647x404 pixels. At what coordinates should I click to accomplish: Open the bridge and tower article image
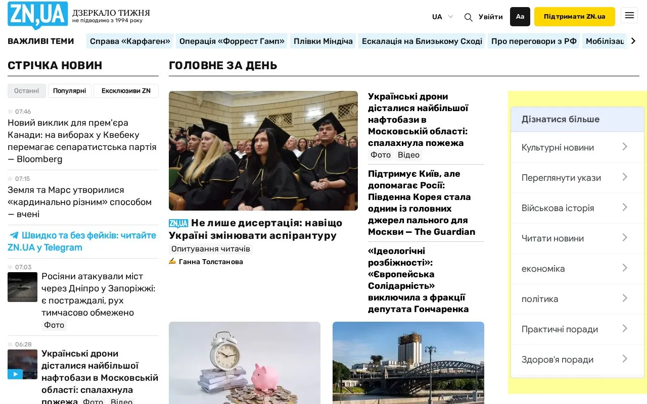click(408, 363)
